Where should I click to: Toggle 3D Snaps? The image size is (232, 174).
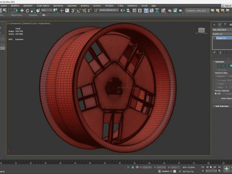click(73, 11)
